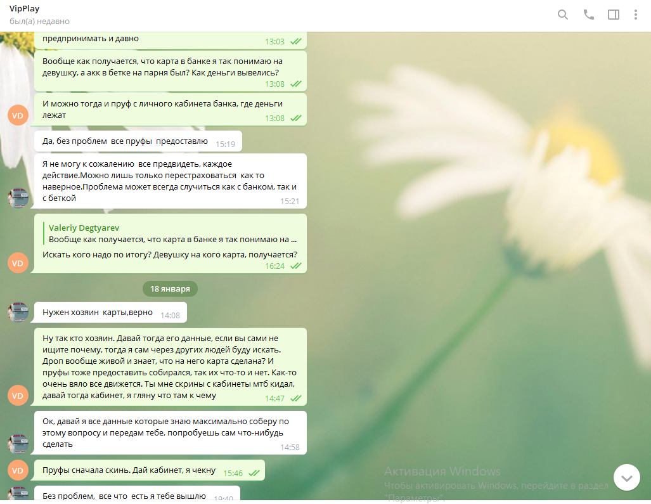Click photo avatar beside 14:58 message
This screenshot has width=651, height=504.
click(18, 444)
